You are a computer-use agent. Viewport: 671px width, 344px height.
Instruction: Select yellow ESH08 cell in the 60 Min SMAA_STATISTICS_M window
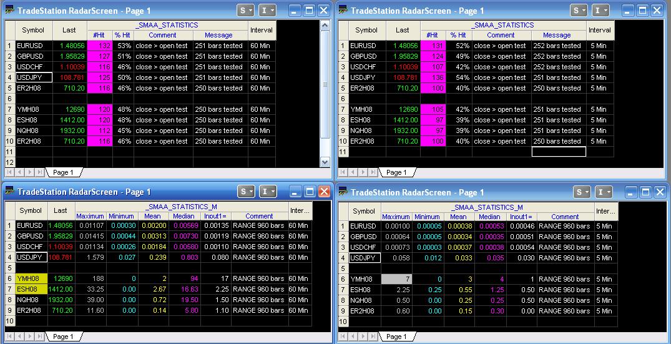pos(31,289)
